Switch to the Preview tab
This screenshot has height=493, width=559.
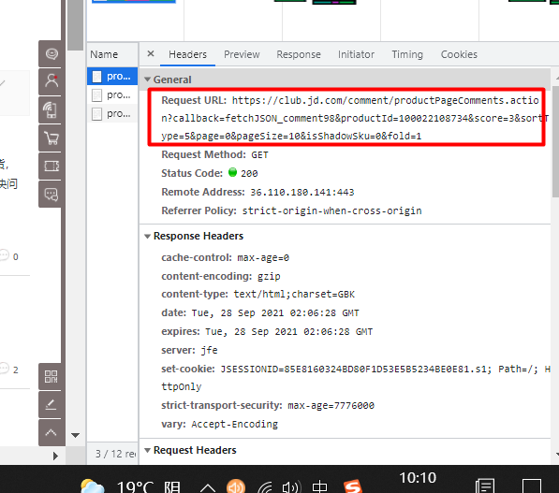242,54
